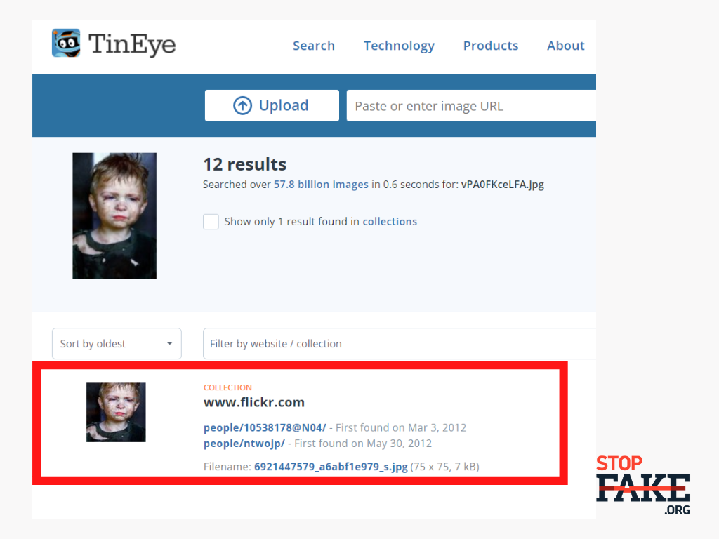Viewport: 719px width, 539px height.
Task: Open the people/ntwojp/ link
Action: 244,444
